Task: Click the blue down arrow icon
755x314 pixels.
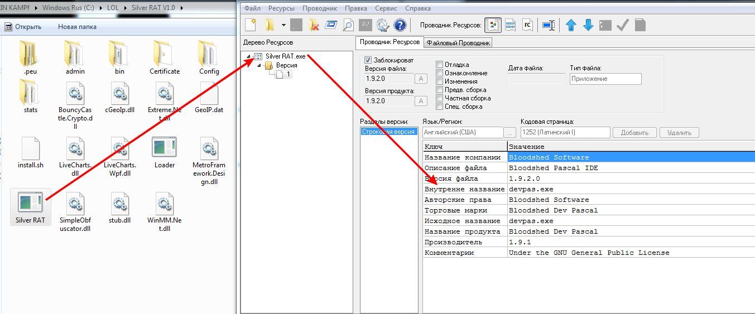Action: 588,25
